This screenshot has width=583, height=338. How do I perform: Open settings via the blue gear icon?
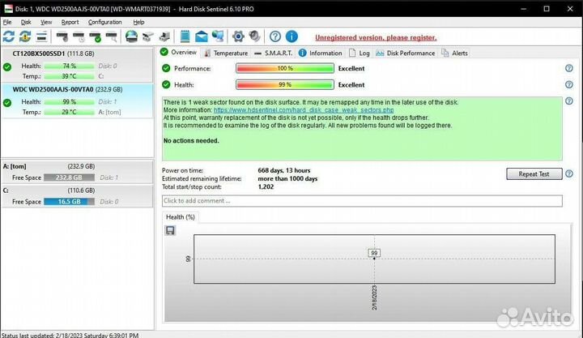tap(238, 36)
